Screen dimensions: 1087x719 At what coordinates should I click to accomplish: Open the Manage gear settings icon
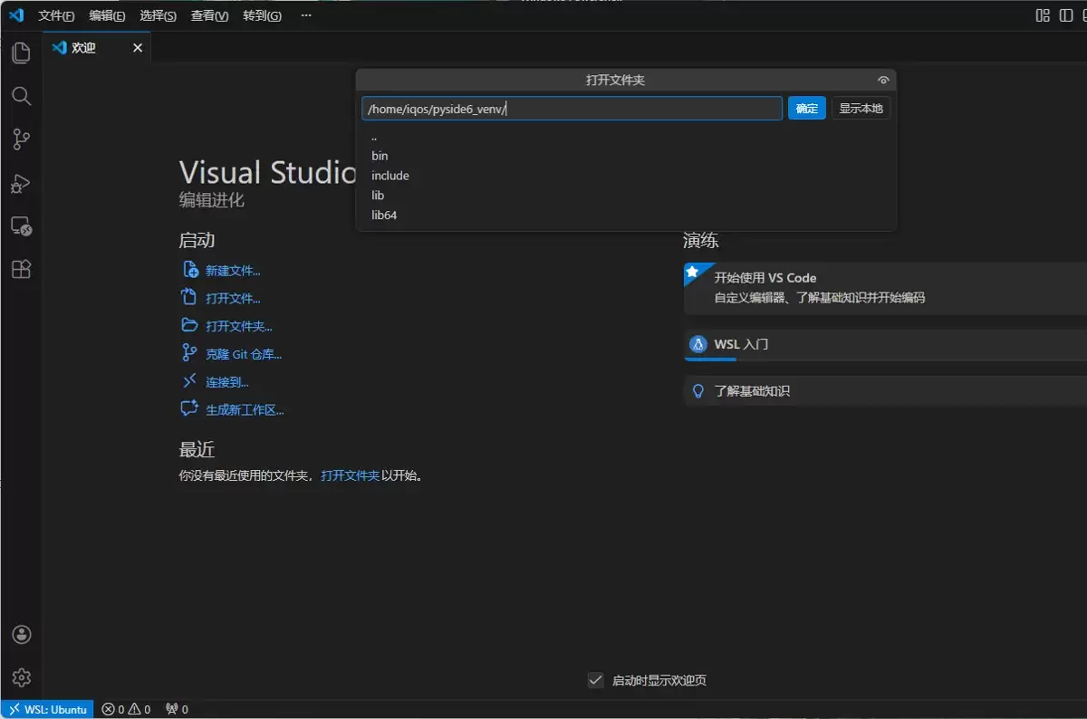point(21,677)
